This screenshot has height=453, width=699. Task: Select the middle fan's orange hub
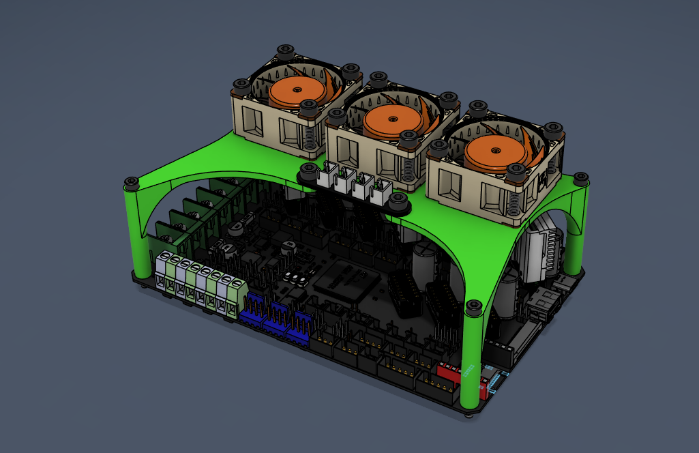pos(393,120)
